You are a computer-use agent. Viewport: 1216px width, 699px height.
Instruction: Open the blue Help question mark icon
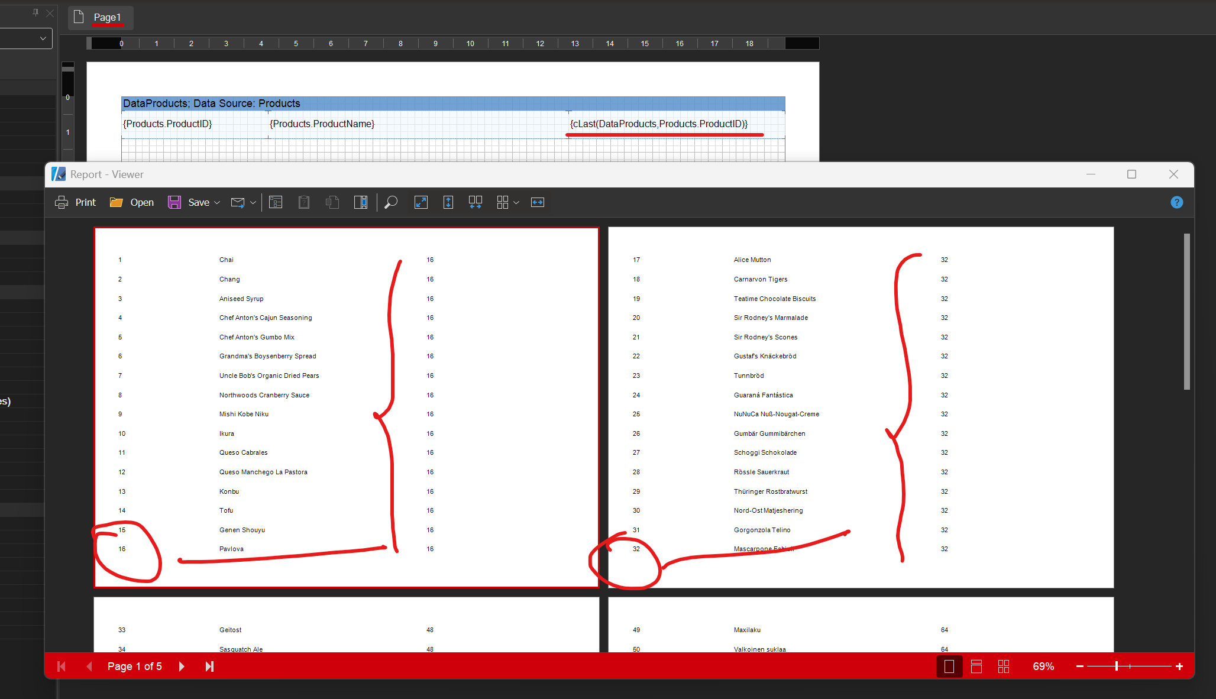pyautogui.click(x=1177, y=202)
